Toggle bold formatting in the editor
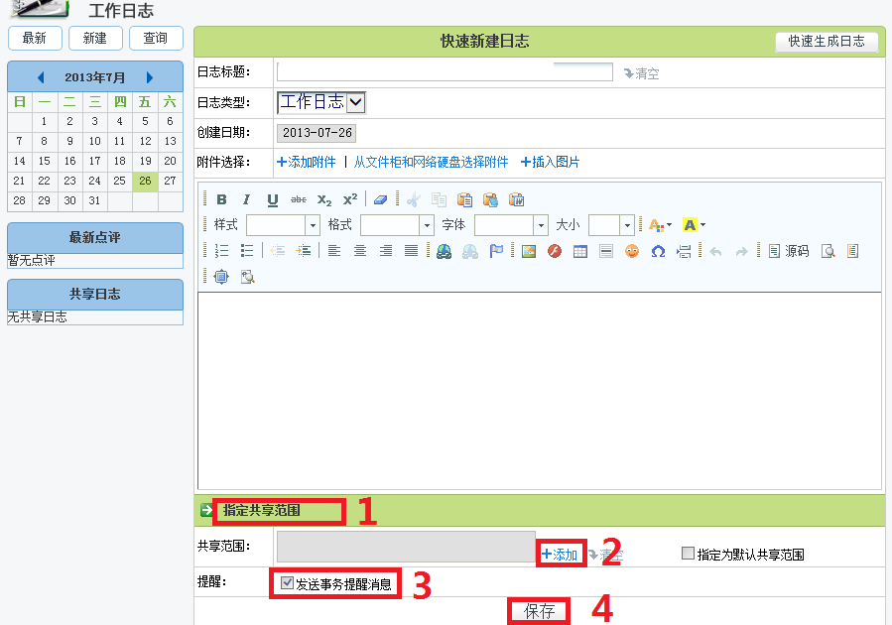 (x=221, y=199)
